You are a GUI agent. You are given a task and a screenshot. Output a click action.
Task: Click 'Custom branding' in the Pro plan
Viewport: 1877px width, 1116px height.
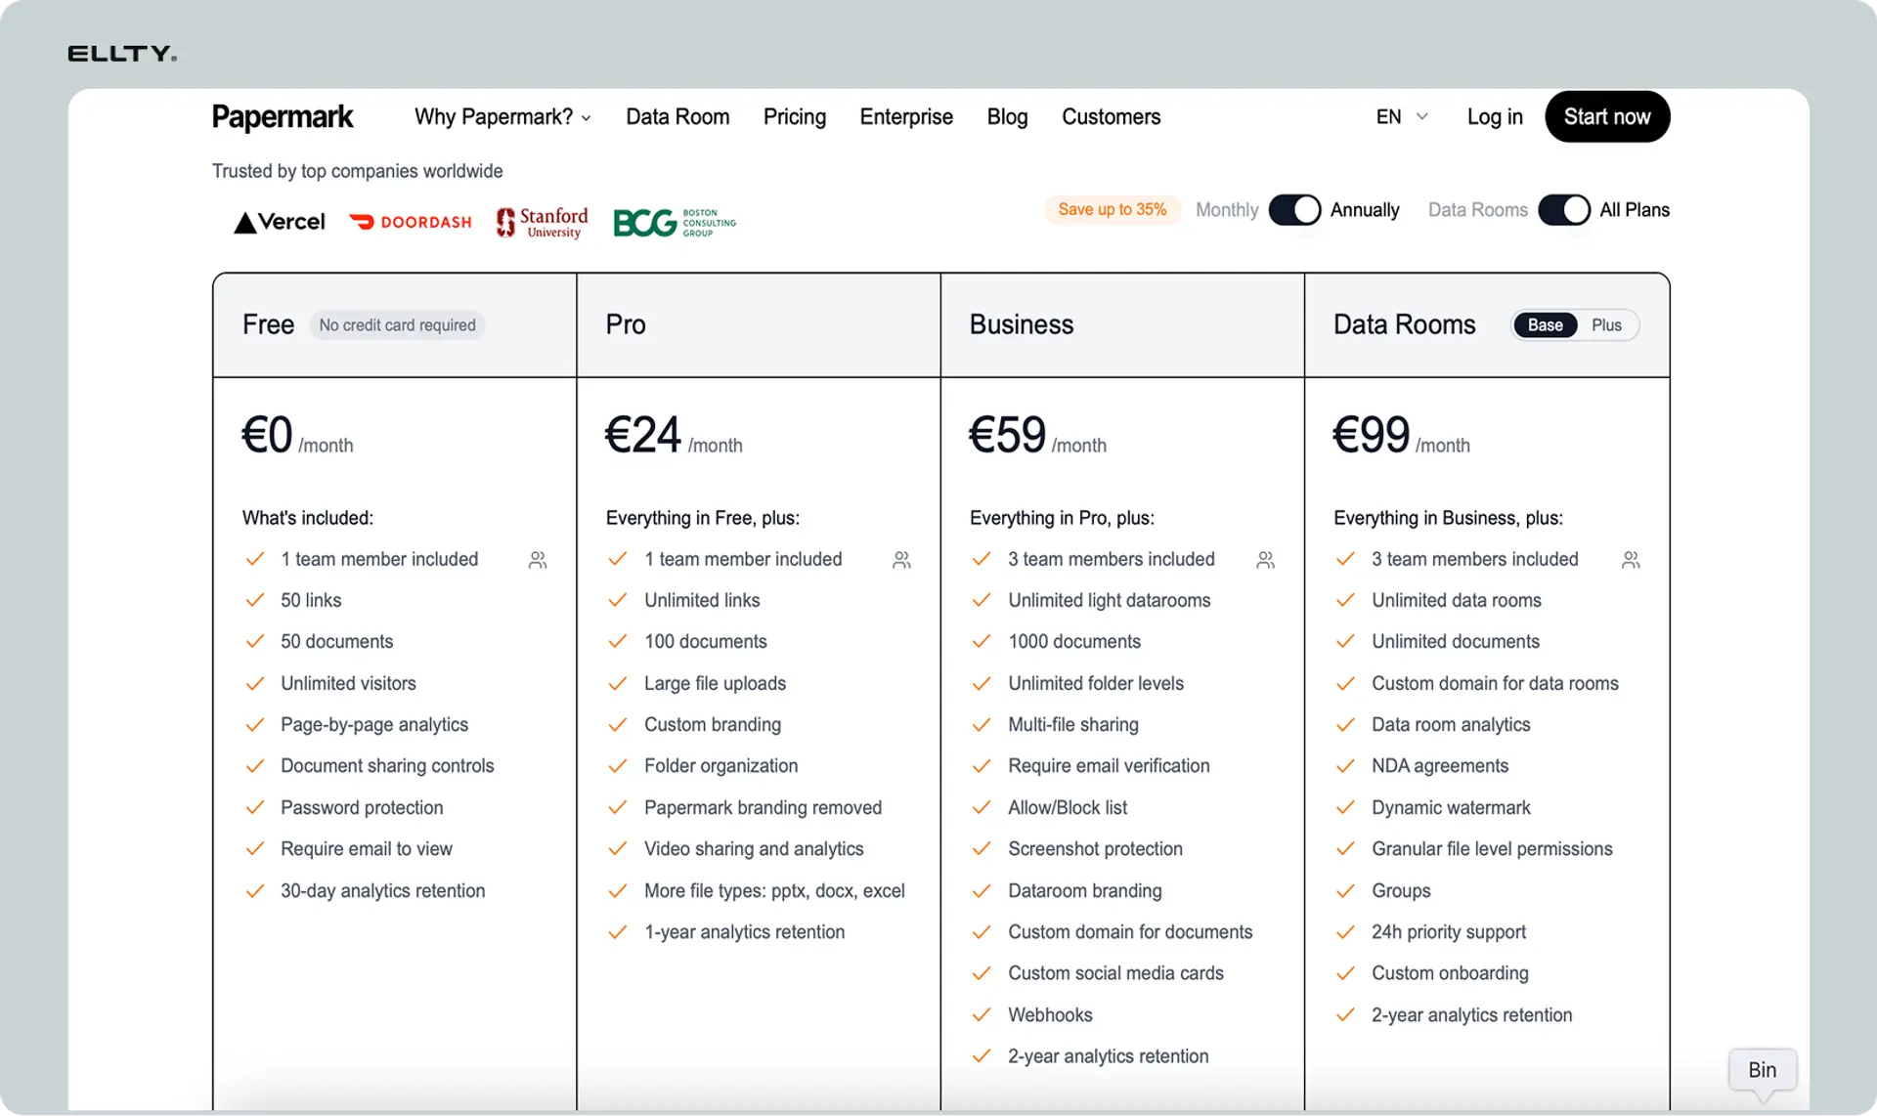tap(712, 724)
